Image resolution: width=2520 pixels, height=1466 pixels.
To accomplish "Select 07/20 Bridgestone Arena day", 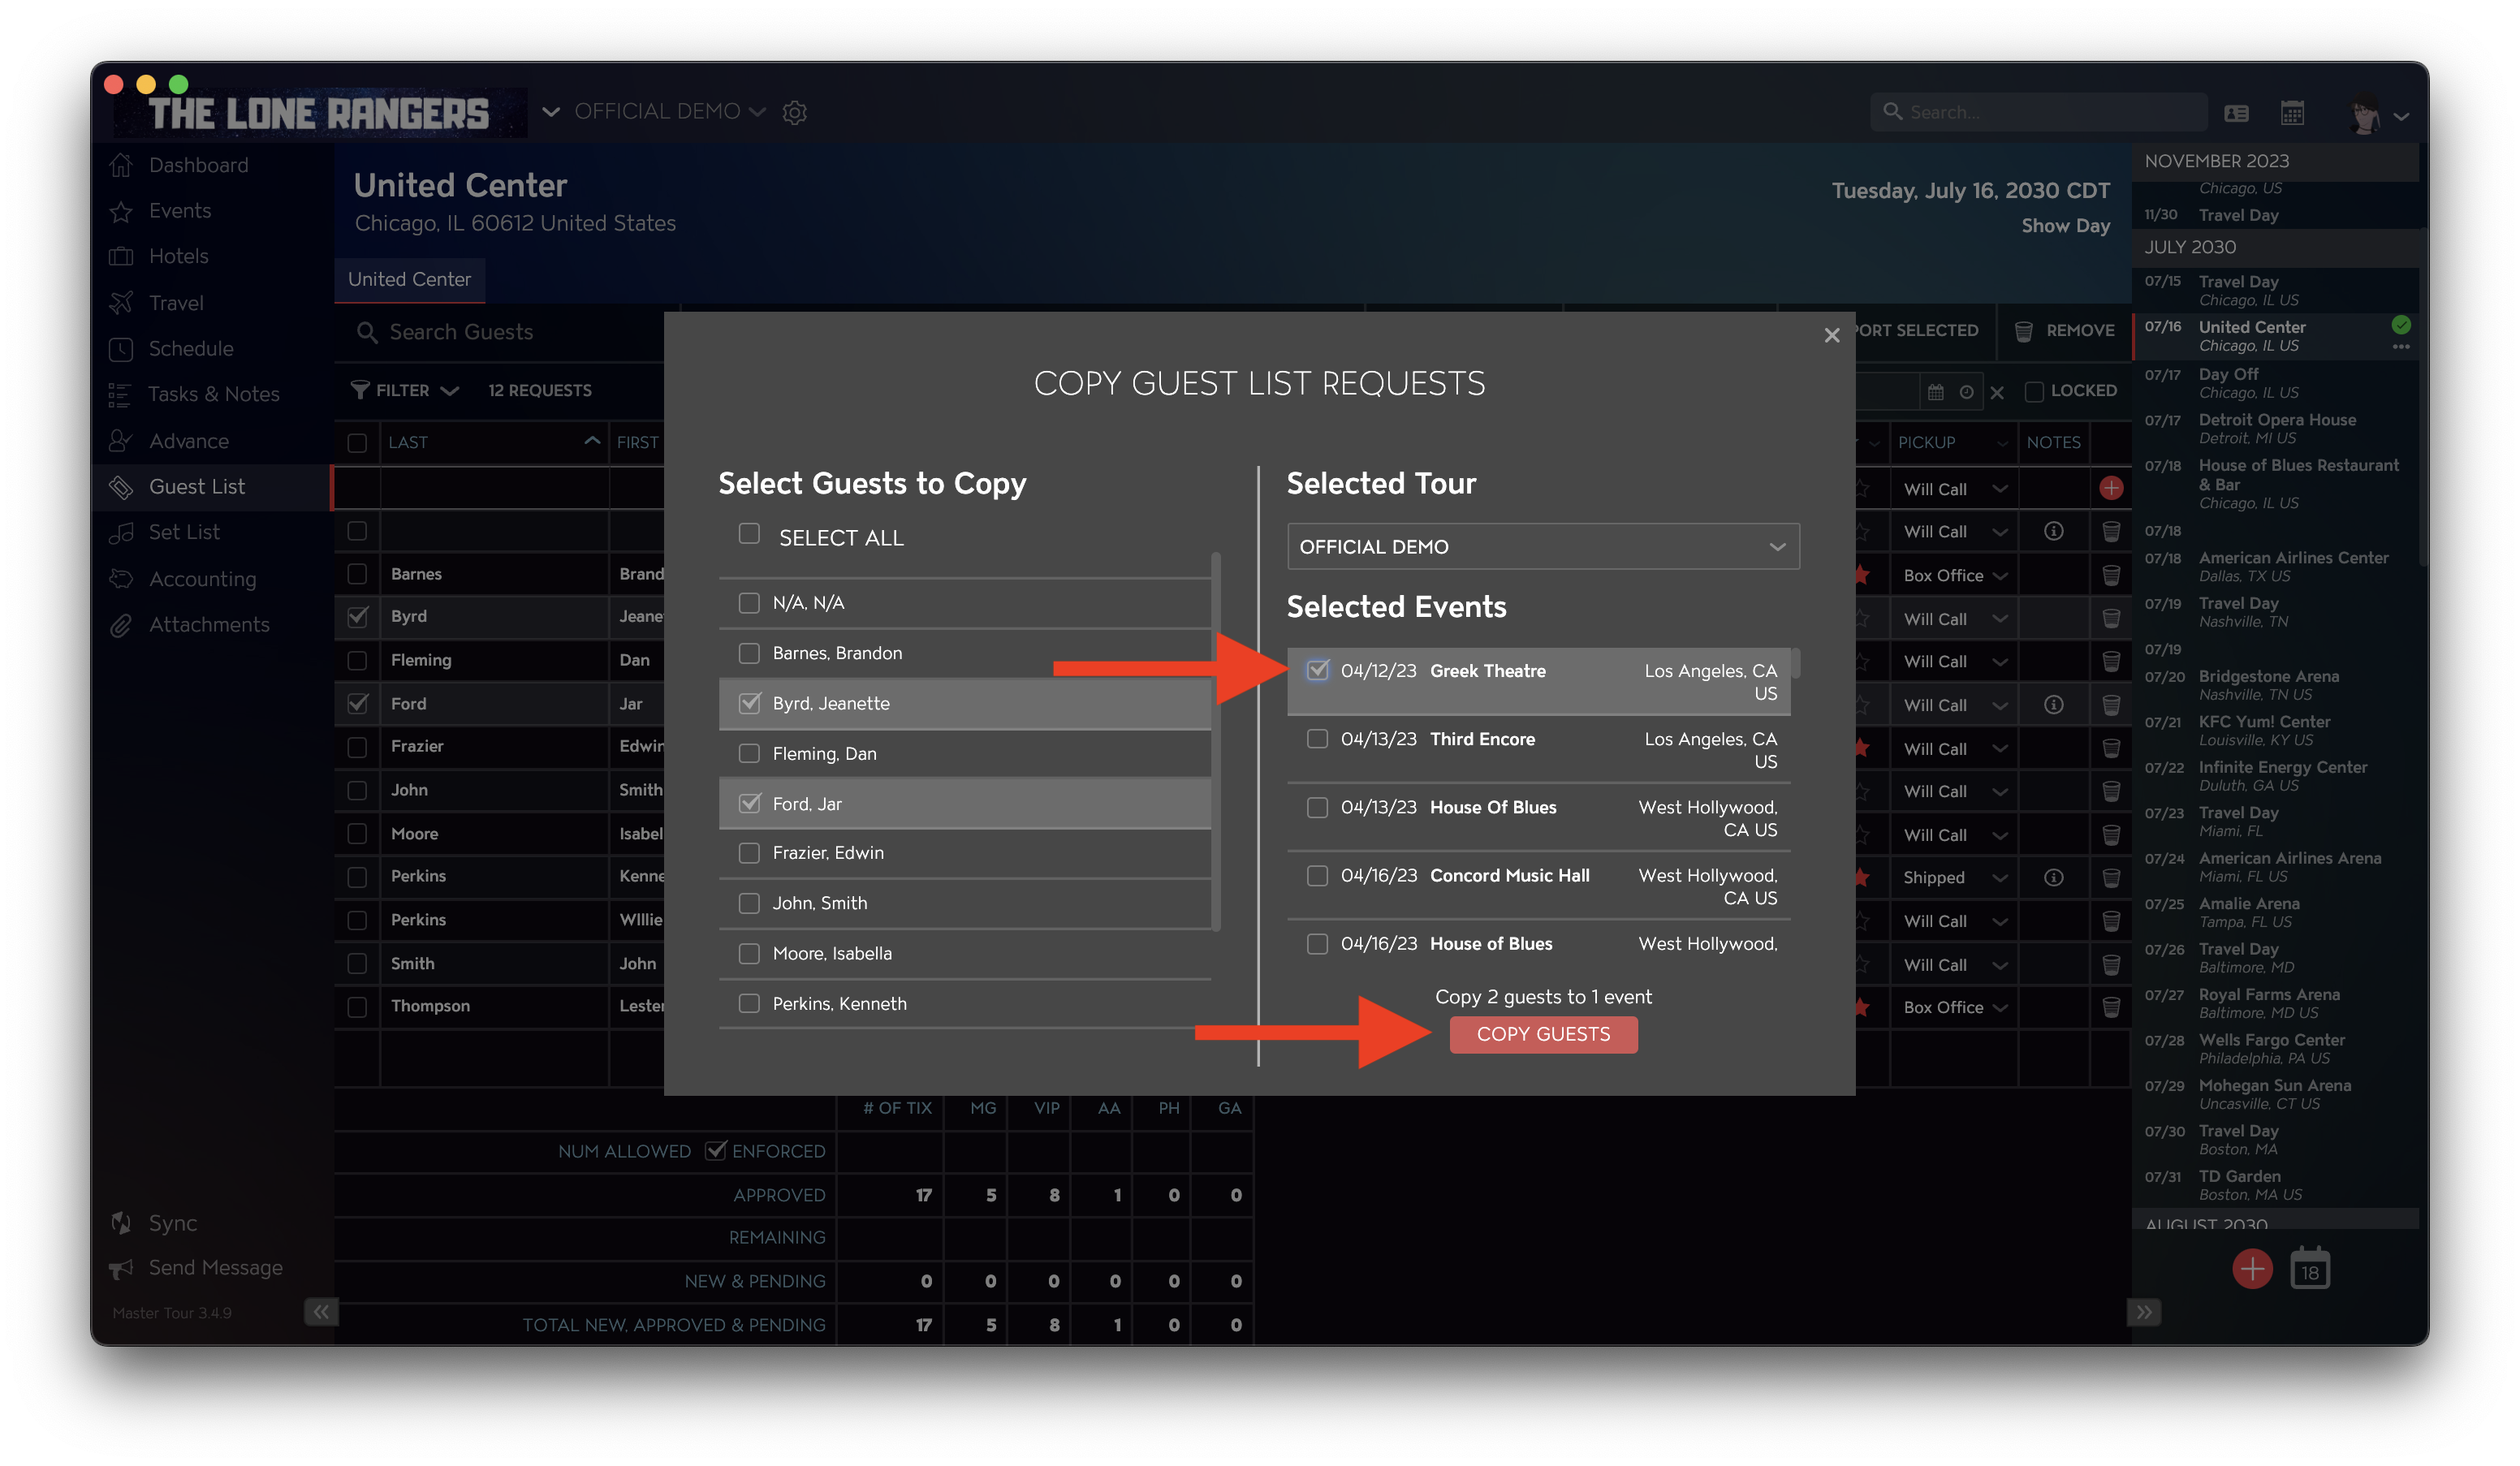I will pyautogui.click(x=2275, y=685).
